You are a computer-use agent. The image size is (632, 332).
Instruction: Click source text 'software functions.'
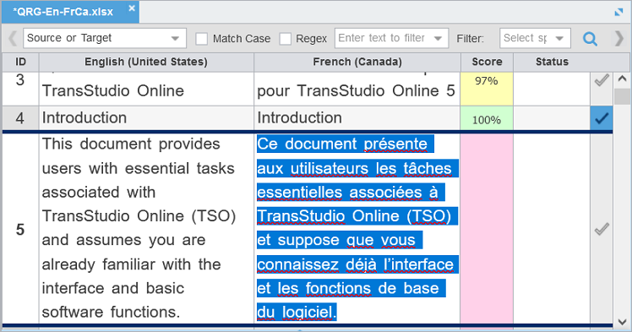(111, 313)
